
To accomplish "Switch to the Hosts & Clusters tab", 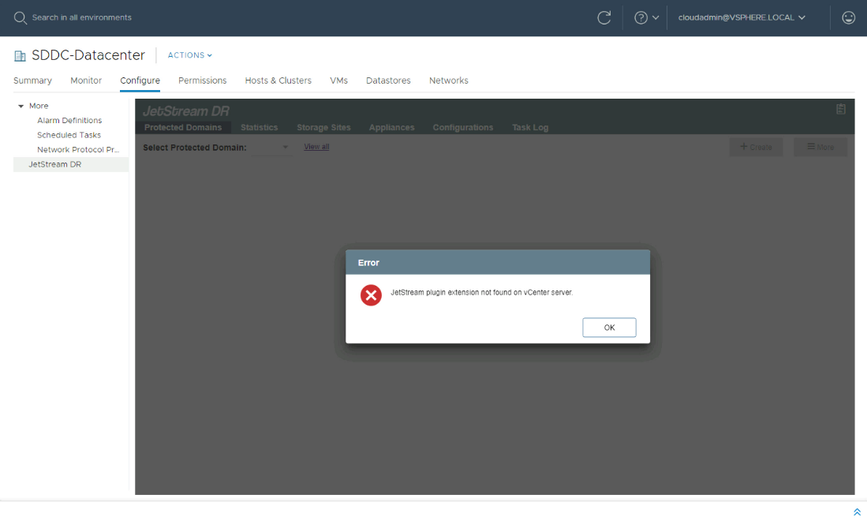I will pyautogui.click(x=278, y=81).
